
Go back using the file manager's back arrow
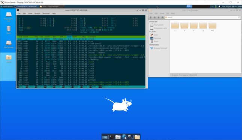tap(151, 18)
